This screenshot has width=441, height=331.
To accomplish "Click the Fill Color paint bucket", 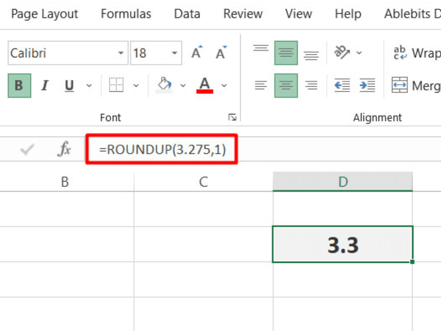I will pyautogui.click(x=165, y=85).
